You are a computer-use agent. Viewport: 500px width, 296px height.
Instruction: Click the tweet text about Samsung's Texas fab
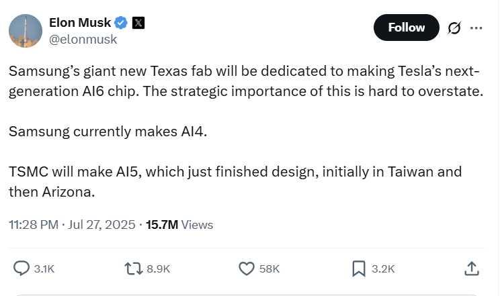click(246, 132)
